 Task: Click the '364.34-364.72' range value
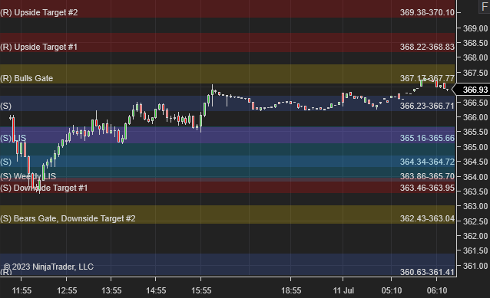427,162
